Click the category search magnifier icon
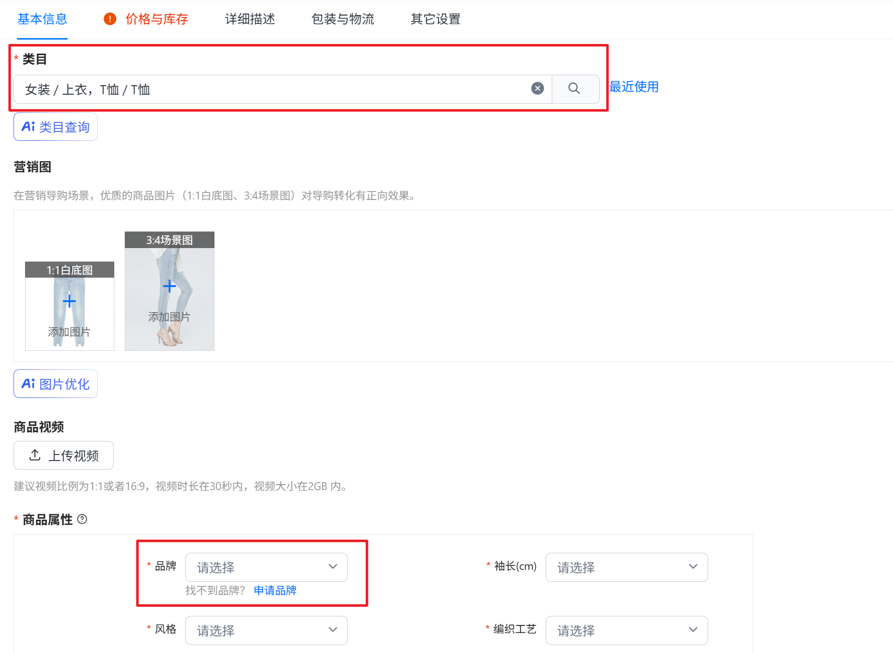The image size is (894, 653). click(x=574, y=89)
